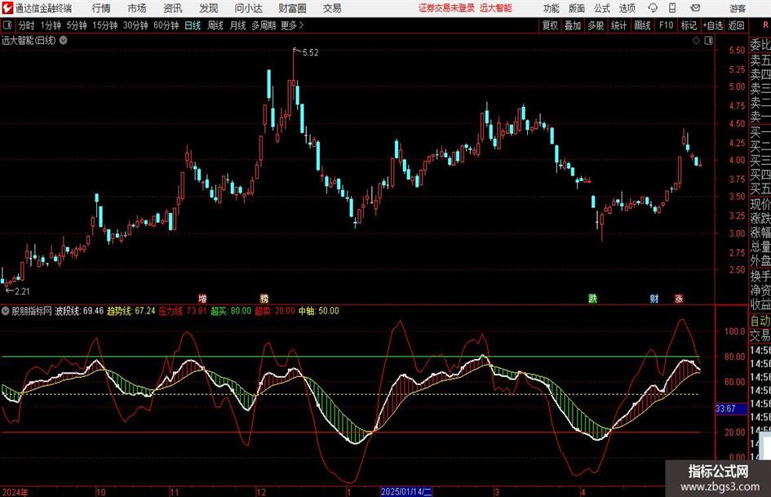771x497 pixels.
Task: Open the 交易 menu
Action: click(332, 8)
